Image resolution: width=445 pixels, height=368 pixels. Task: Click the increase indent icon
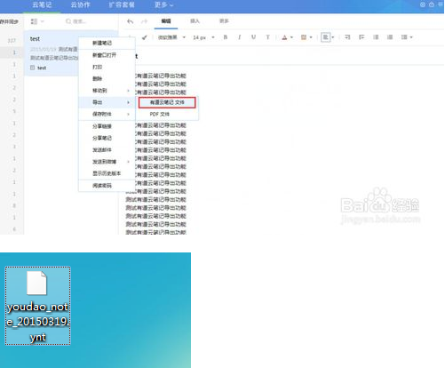[x=362, y=37]
